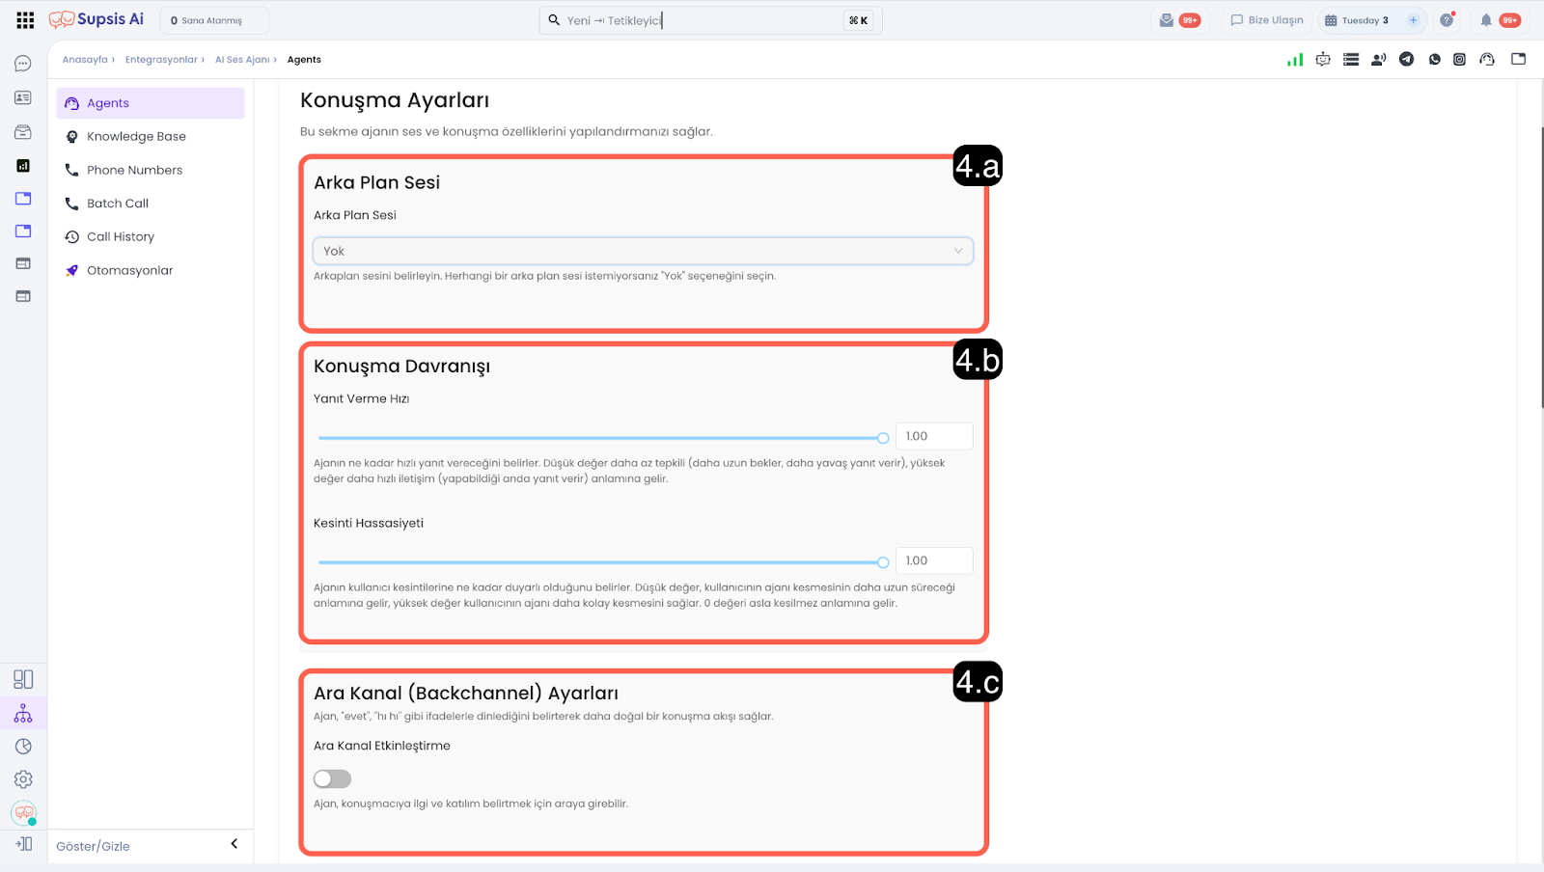Enable the Ara Kanal Etkinleştirme toggle

(332, 778)
